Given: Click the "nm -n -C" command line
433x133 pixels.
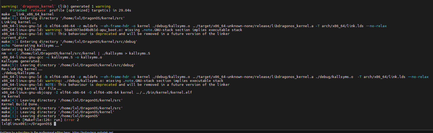Looking at the screenshot, I should [x=76, y=53].
